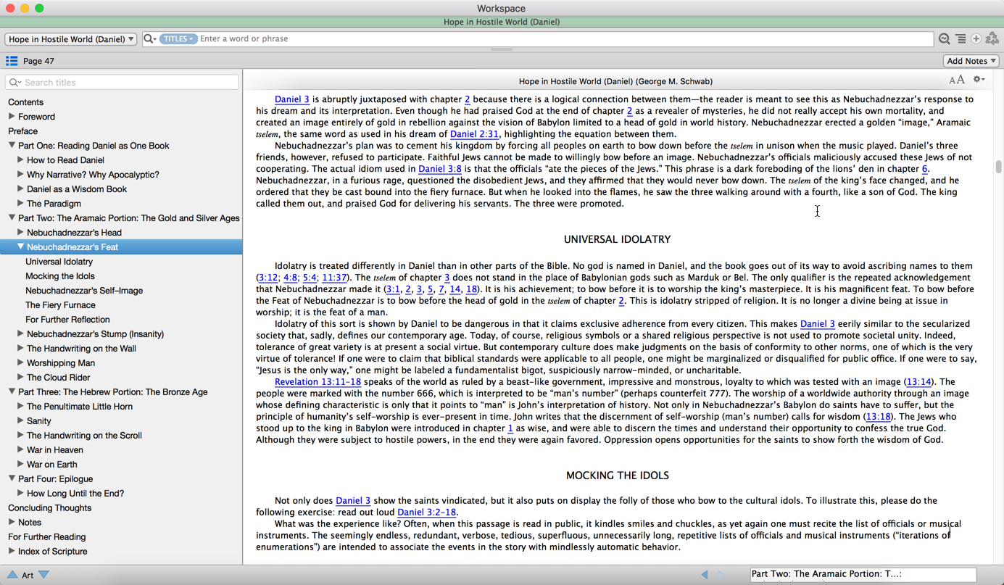This screenshot has height=585, width=1004.
Task: Expand The Cloud Rider chapter
Action: click(20, 378)
